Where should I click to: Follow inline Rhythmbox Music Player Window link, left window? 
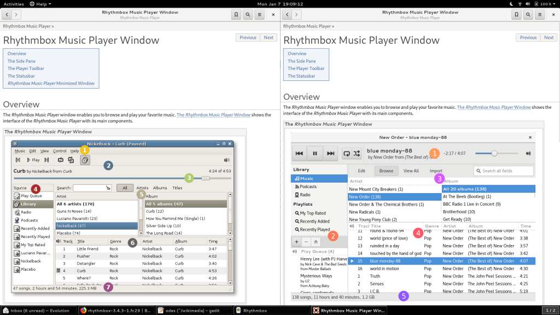(214, 115)
